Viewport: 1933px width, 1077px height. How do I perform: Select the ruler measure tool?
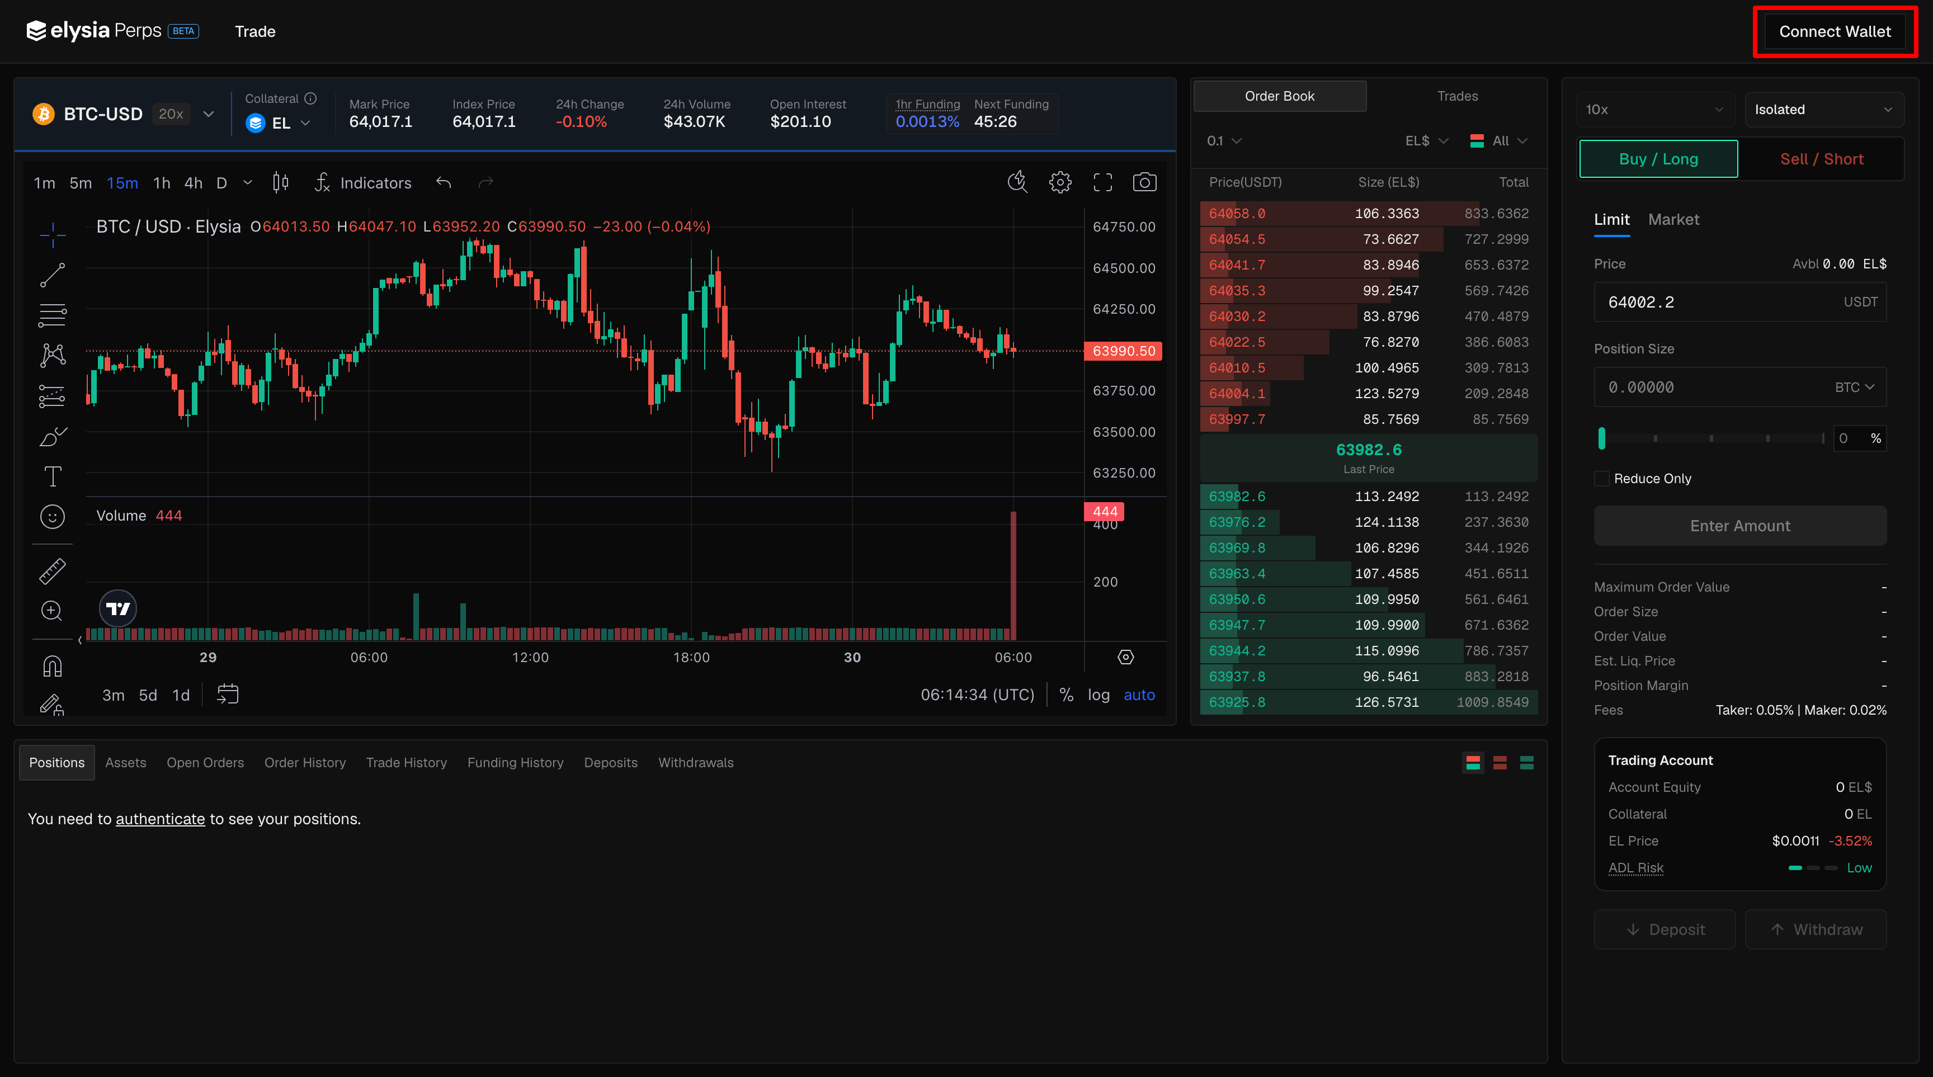tap(53, 571)
